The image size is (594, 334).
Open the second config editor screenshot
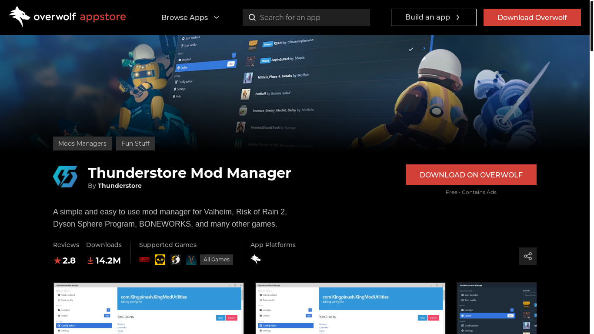pos(350,308)
